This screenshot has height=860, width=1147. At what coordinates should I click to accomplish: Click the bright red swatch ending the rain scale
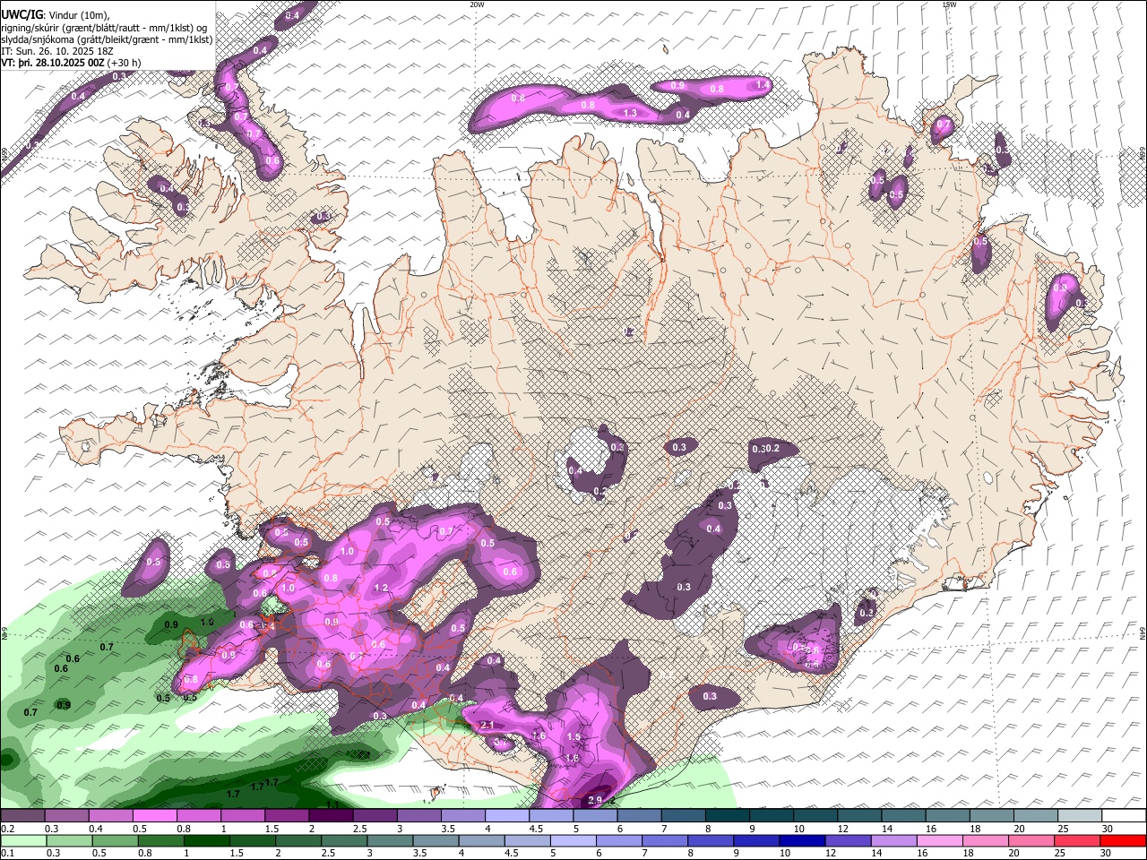click(1122, 841)
